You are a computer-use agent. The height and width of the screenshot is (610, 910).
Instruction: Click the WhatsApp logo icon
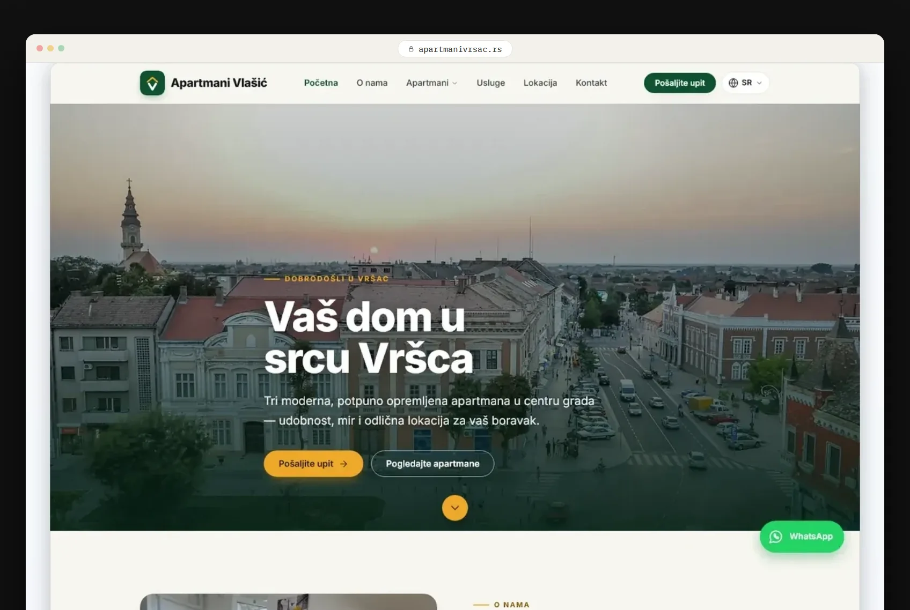pos(776,537)
